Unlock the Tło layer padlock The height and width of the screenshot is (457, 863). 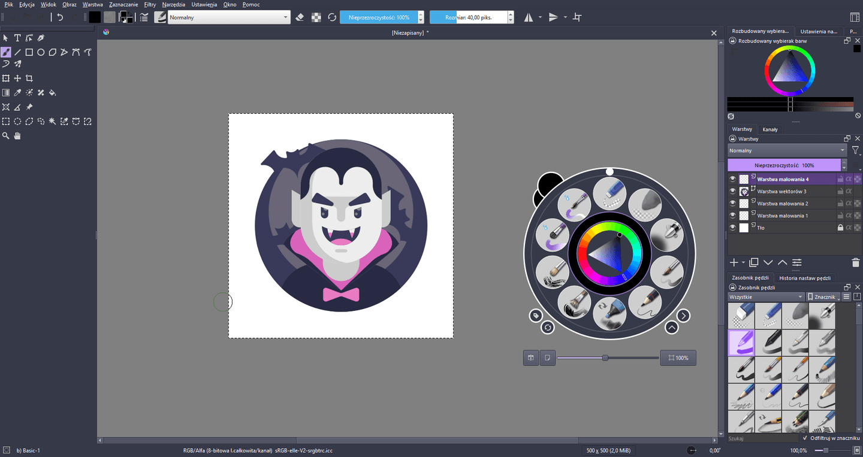841,227
